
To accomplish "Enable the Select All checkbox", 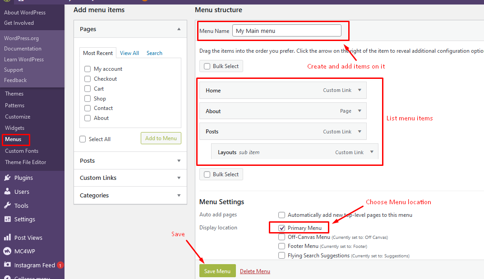I will pyautogui.click(x=83, y=139).
